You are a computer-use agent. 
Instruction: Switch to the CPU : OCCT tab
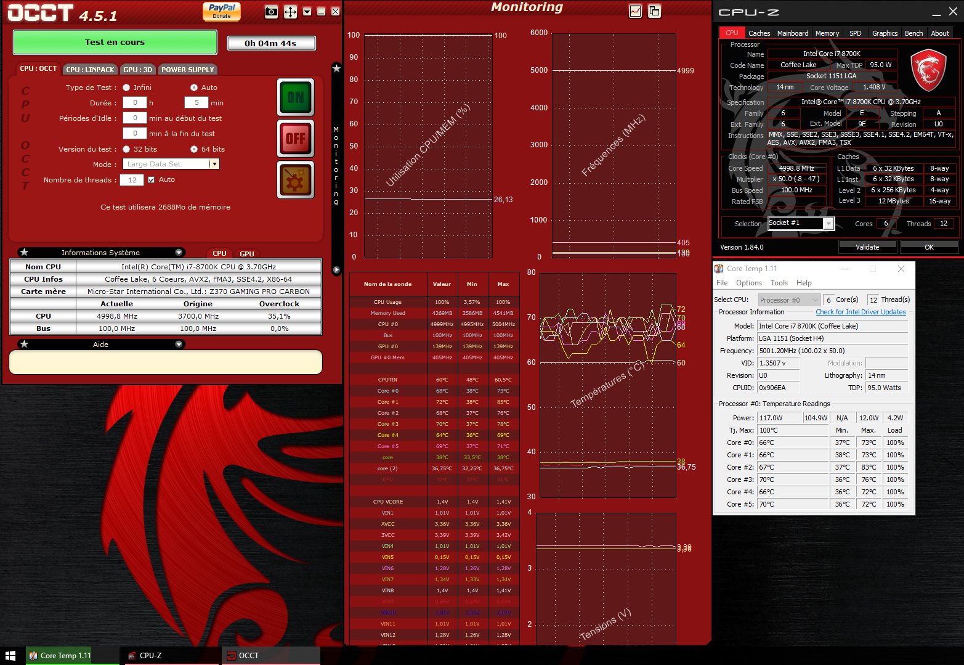click(x=38, y=69)
